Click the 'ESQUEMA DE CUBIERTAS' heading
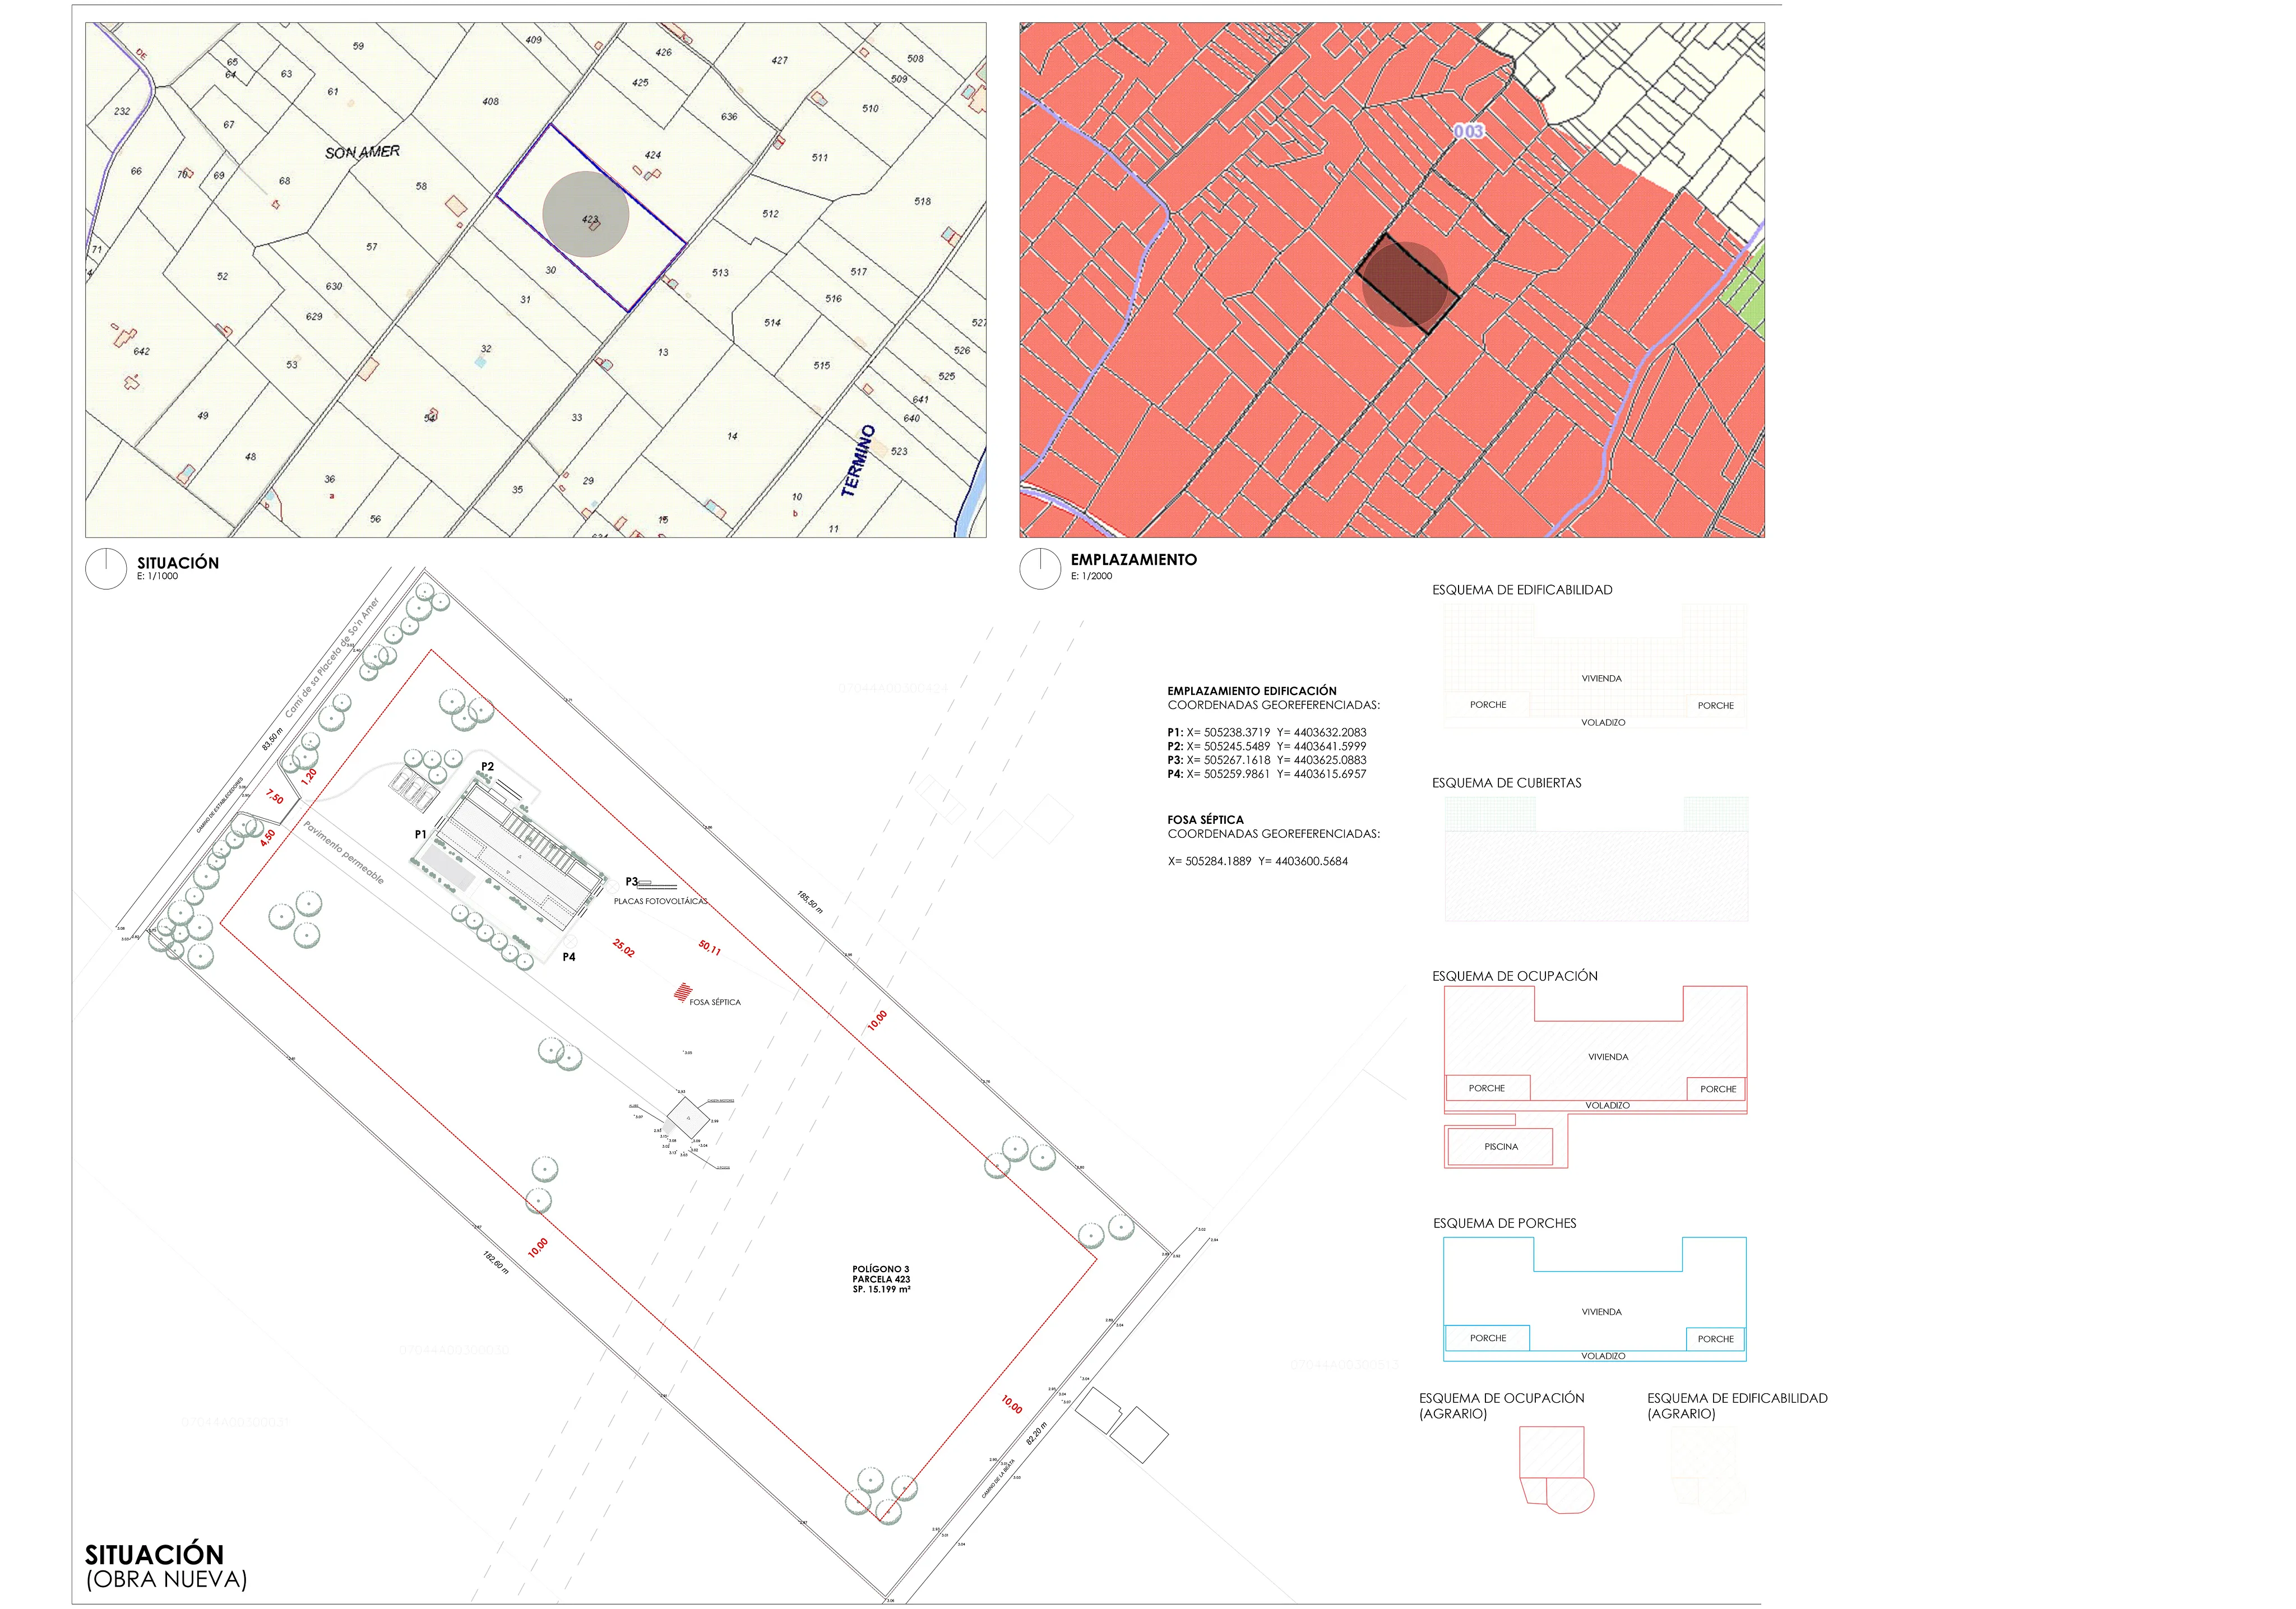2296x1609 pixels. coord(1507,783)
